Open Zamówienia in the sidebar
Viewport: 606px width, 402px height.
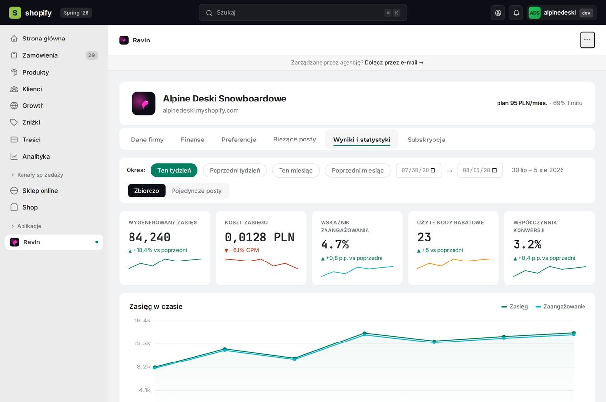pos(54,55)
